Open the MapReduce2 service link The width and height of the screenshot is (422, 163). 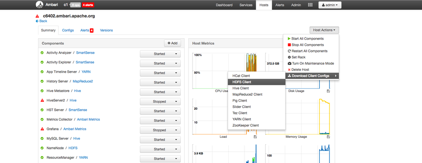pyautogui.click(x=83, y=81)
